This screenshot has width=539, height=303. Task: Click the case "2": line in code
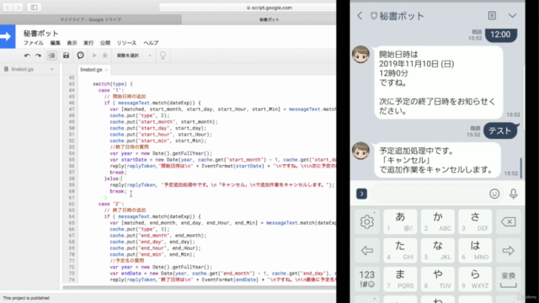111,204
